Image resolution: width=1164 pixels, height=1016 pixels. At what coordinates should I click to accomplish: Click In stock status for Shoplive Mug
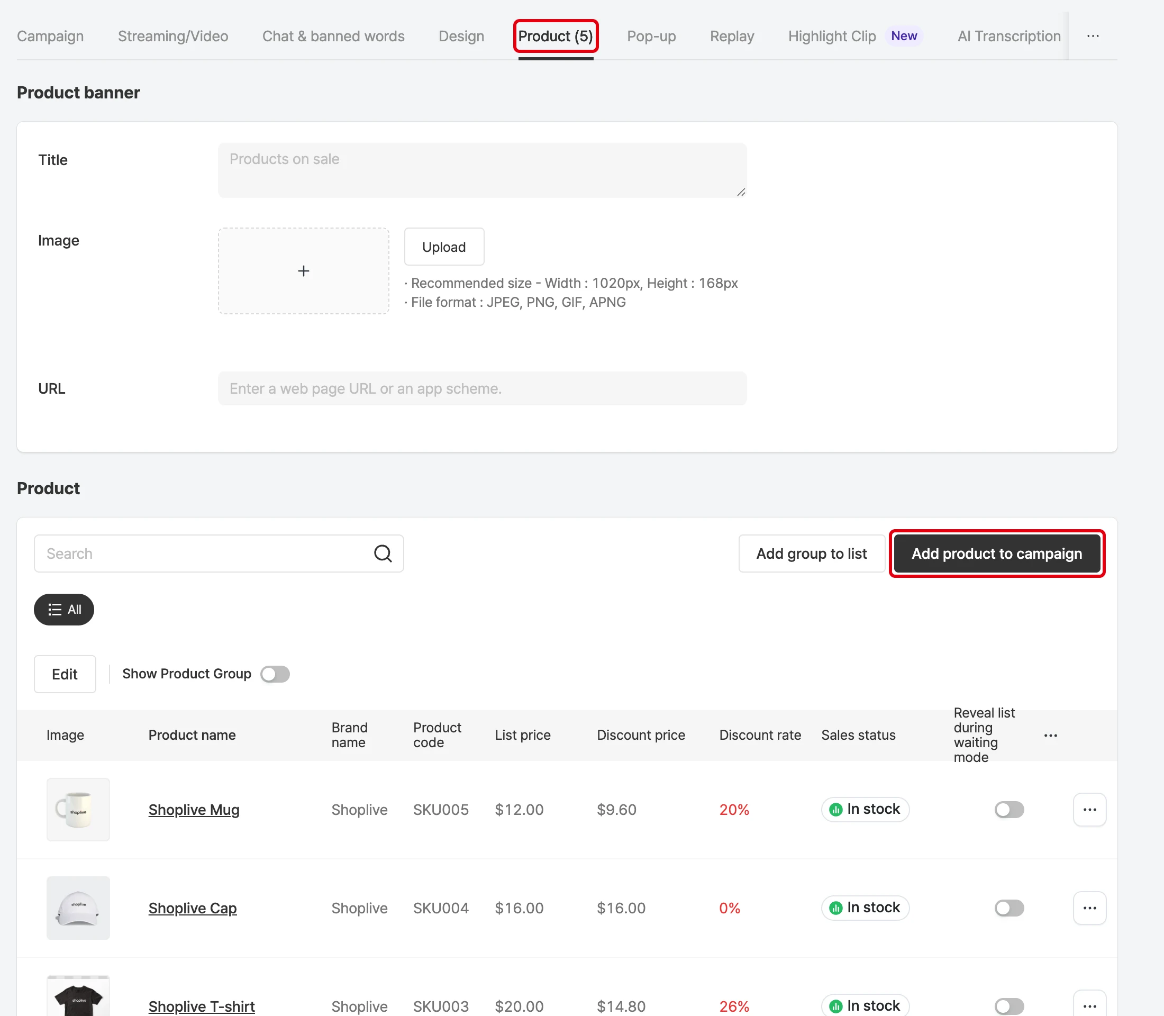[x=865, y=809]
